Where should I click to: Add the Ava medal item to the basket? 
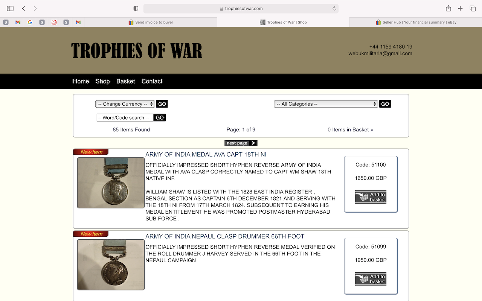point(371,197)
